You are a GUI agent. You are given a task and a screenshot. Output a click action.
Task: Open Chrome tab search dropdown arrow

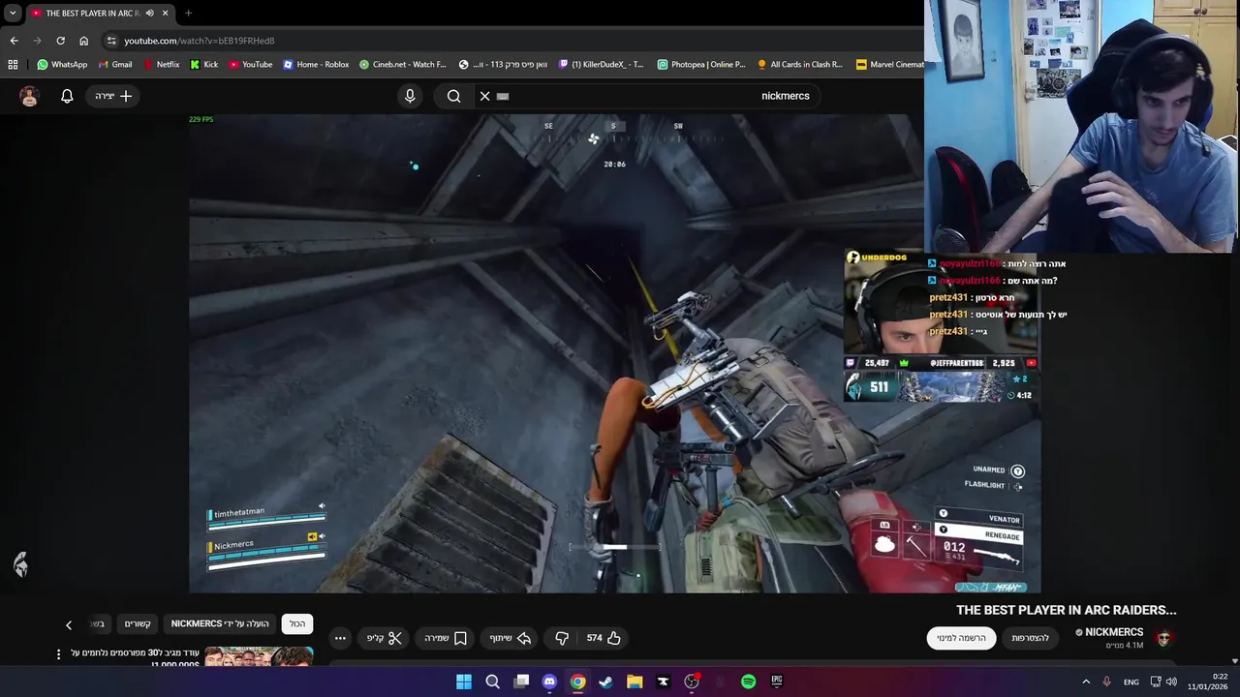pos(13,14)
